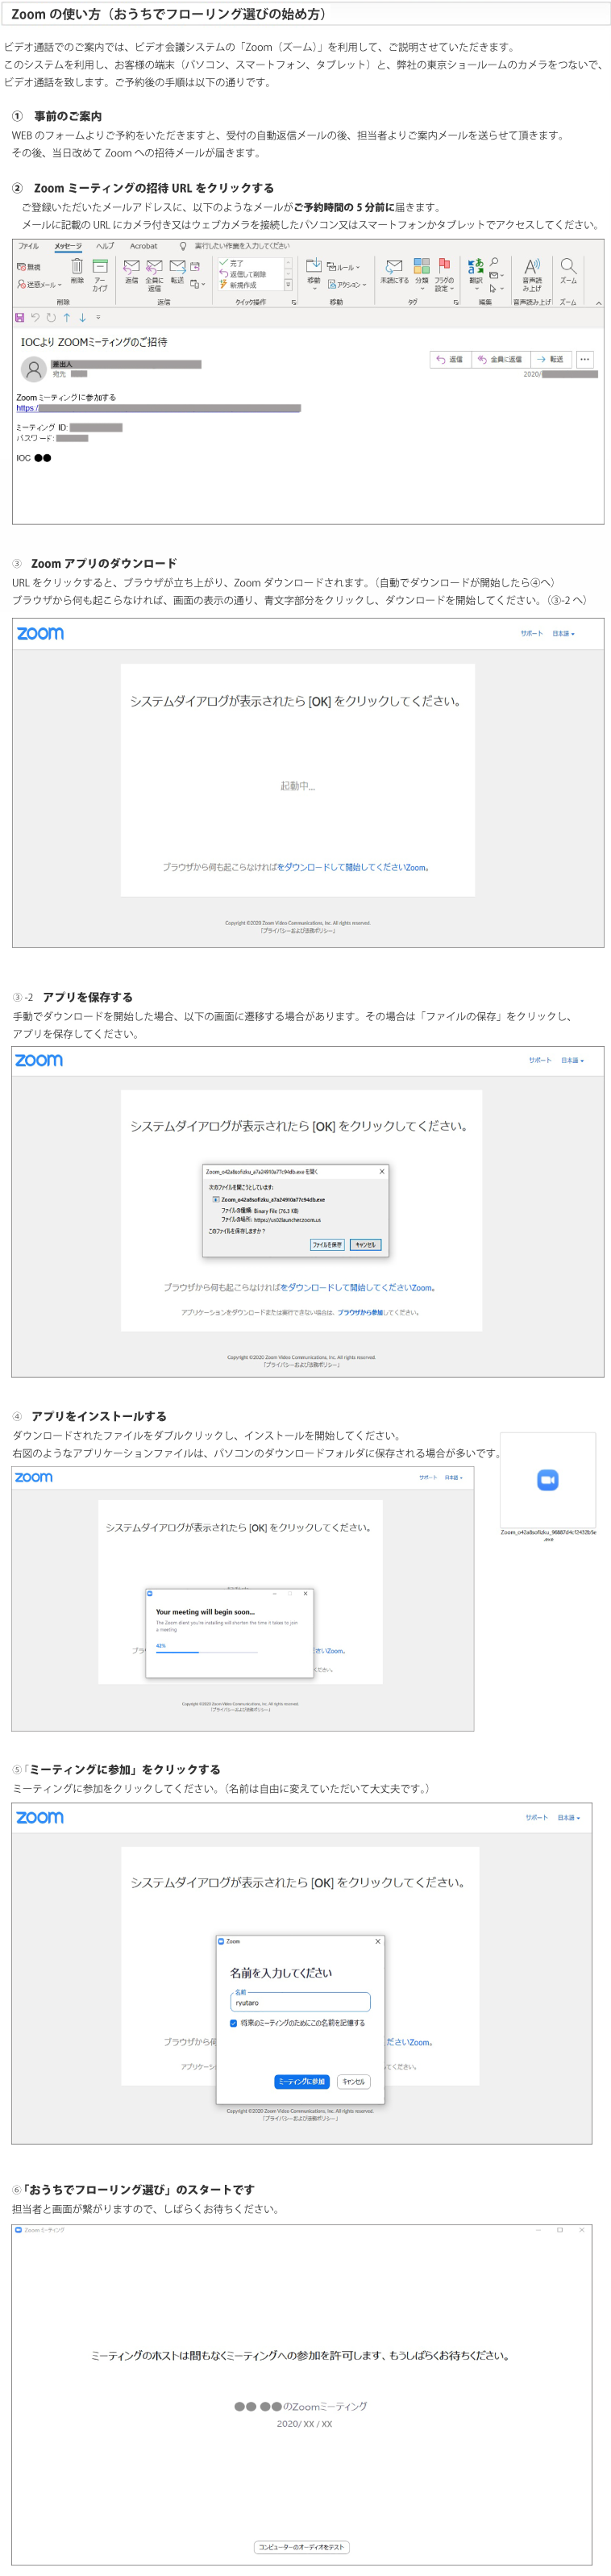Click the ファイルを保存 button in download dialog

pyautogui.click(x=327, y=1245)
